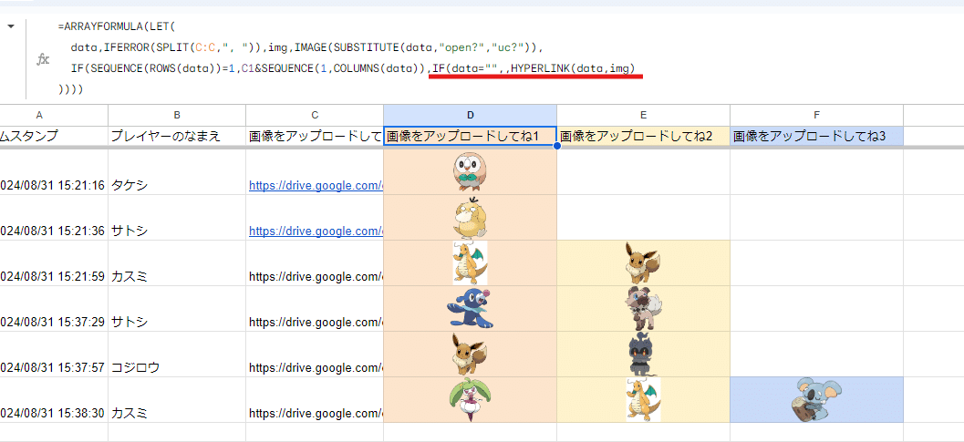This screenshot has width=964, height=442.
Task: Select URL cell in 15:21:59 カスミ row
Action: point(315,263)
